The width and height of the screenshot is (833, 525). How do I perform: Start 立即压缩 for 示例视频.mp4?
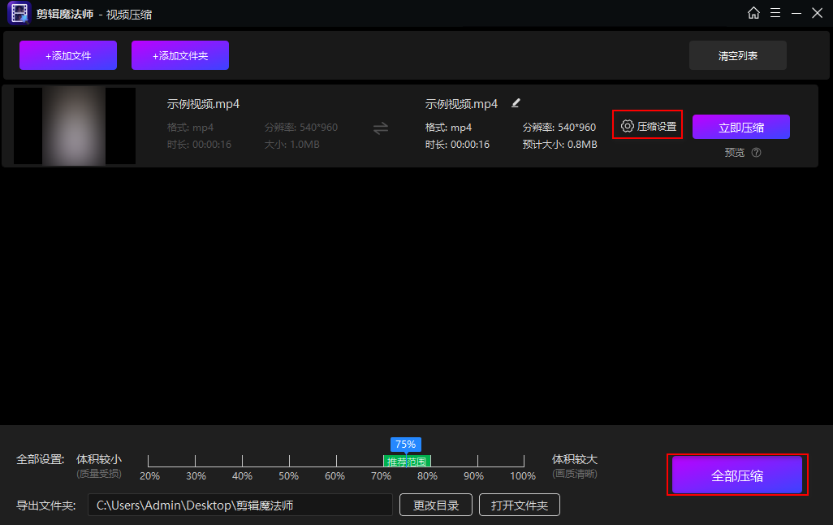pyautogui.click(x=741, y=127)
